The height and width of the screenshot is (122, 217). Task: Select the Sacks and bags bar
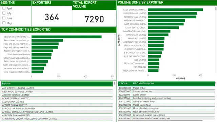click(39, 65)
